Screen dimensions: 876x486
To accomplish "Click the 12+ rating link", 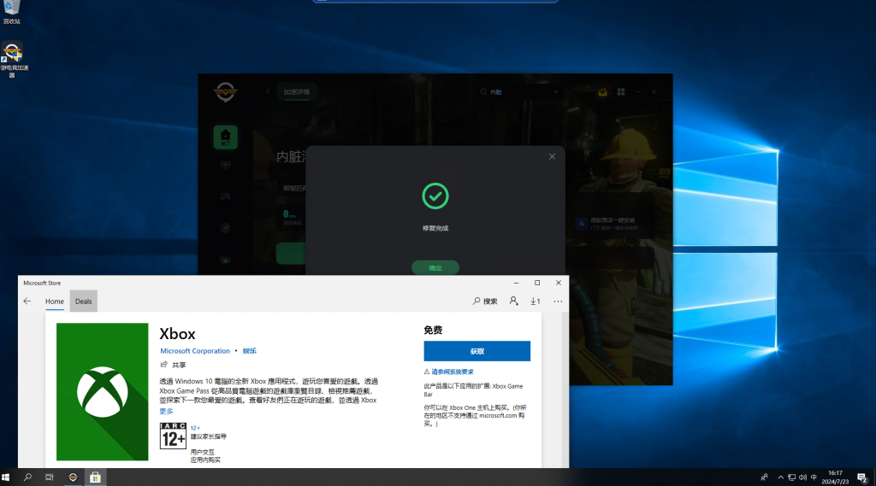I will pos(195,428).
